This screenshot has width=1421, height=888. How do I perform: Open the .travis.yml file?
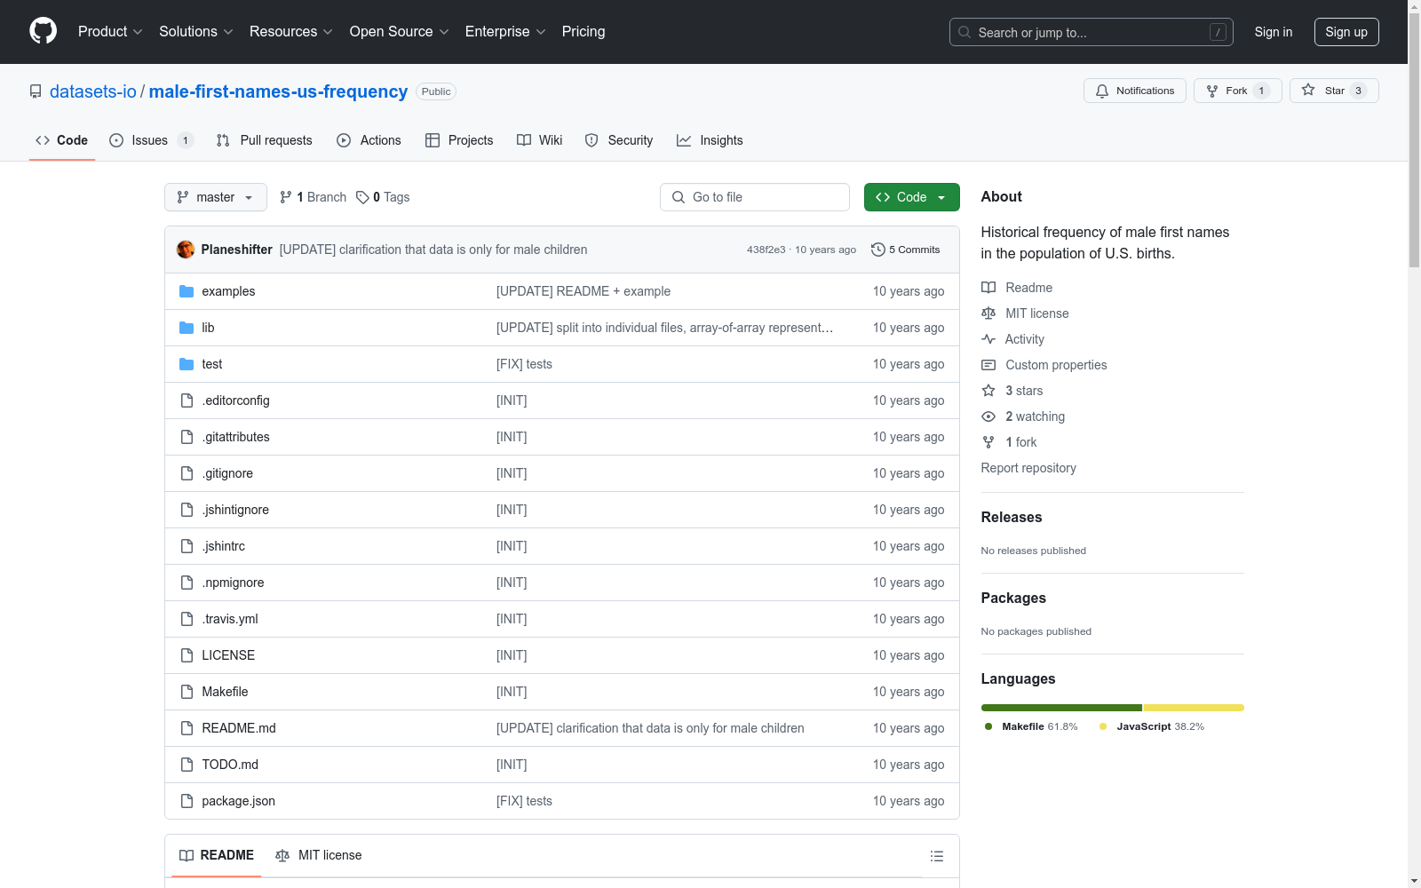pyautogui.click(x=230, y=619)
